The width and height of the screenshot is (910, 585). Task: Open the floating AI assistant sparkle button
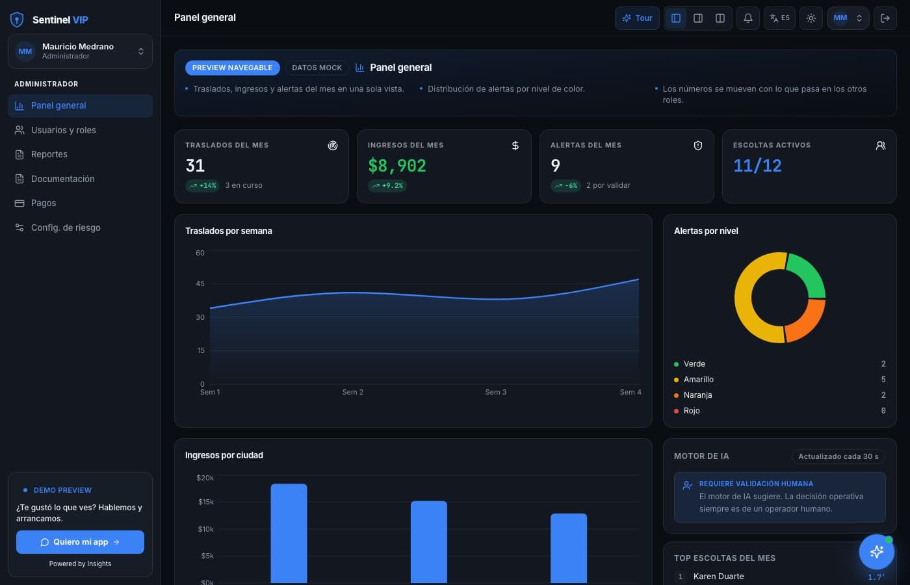877,552
